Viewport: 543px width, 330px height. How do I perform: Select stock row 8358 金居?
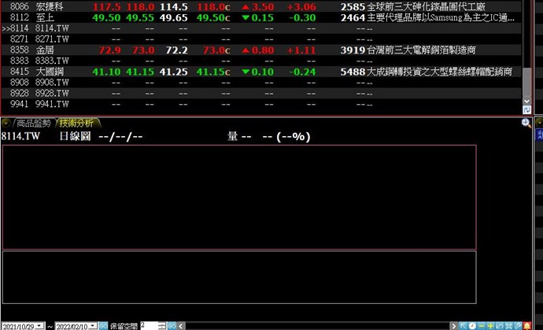coord(261,50)
